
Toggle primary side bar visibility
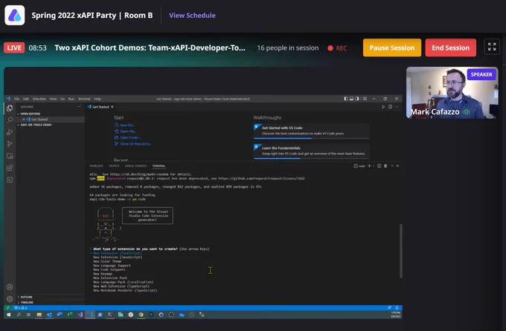[x=346, y=99]
